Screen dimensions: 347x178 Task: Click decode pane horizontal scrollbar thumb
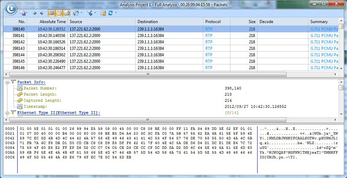tap(147, 120)
